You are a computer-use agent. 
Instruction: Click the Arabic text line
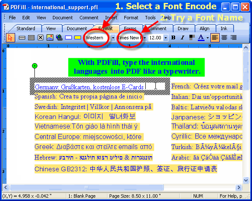click(207, 157)
